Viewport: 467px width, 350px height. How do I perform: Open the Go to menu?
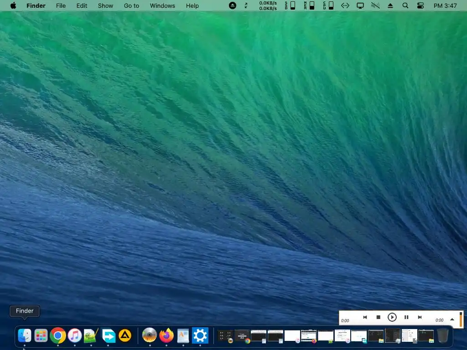(x=131, y=5)
